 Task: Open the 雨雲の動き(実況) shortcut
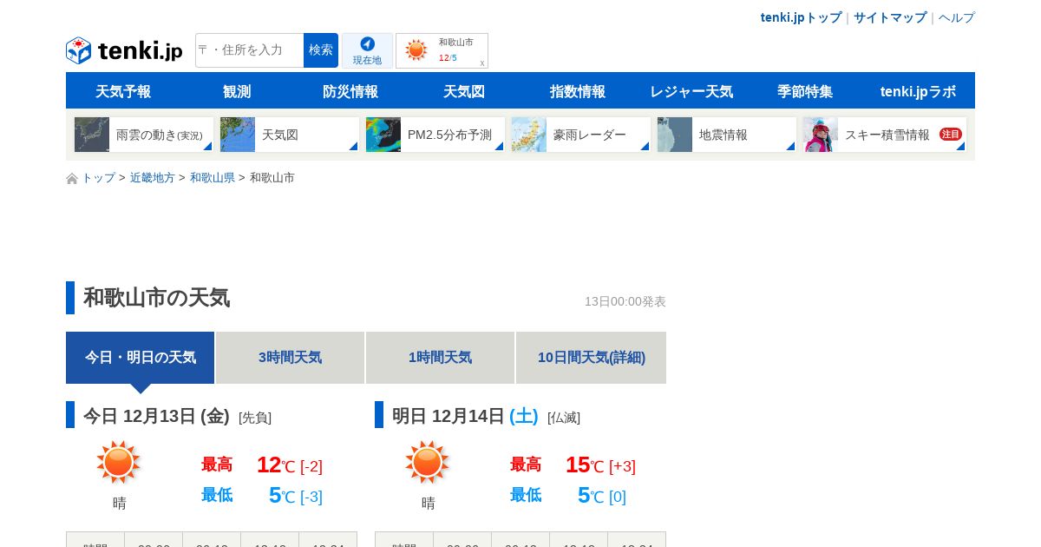(160, 135)
